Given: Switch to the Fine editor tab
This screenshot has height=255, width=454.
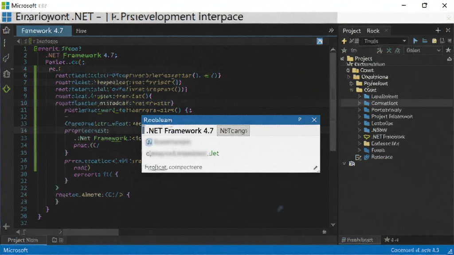Looking at the screenshot, I should coord(81,31).
